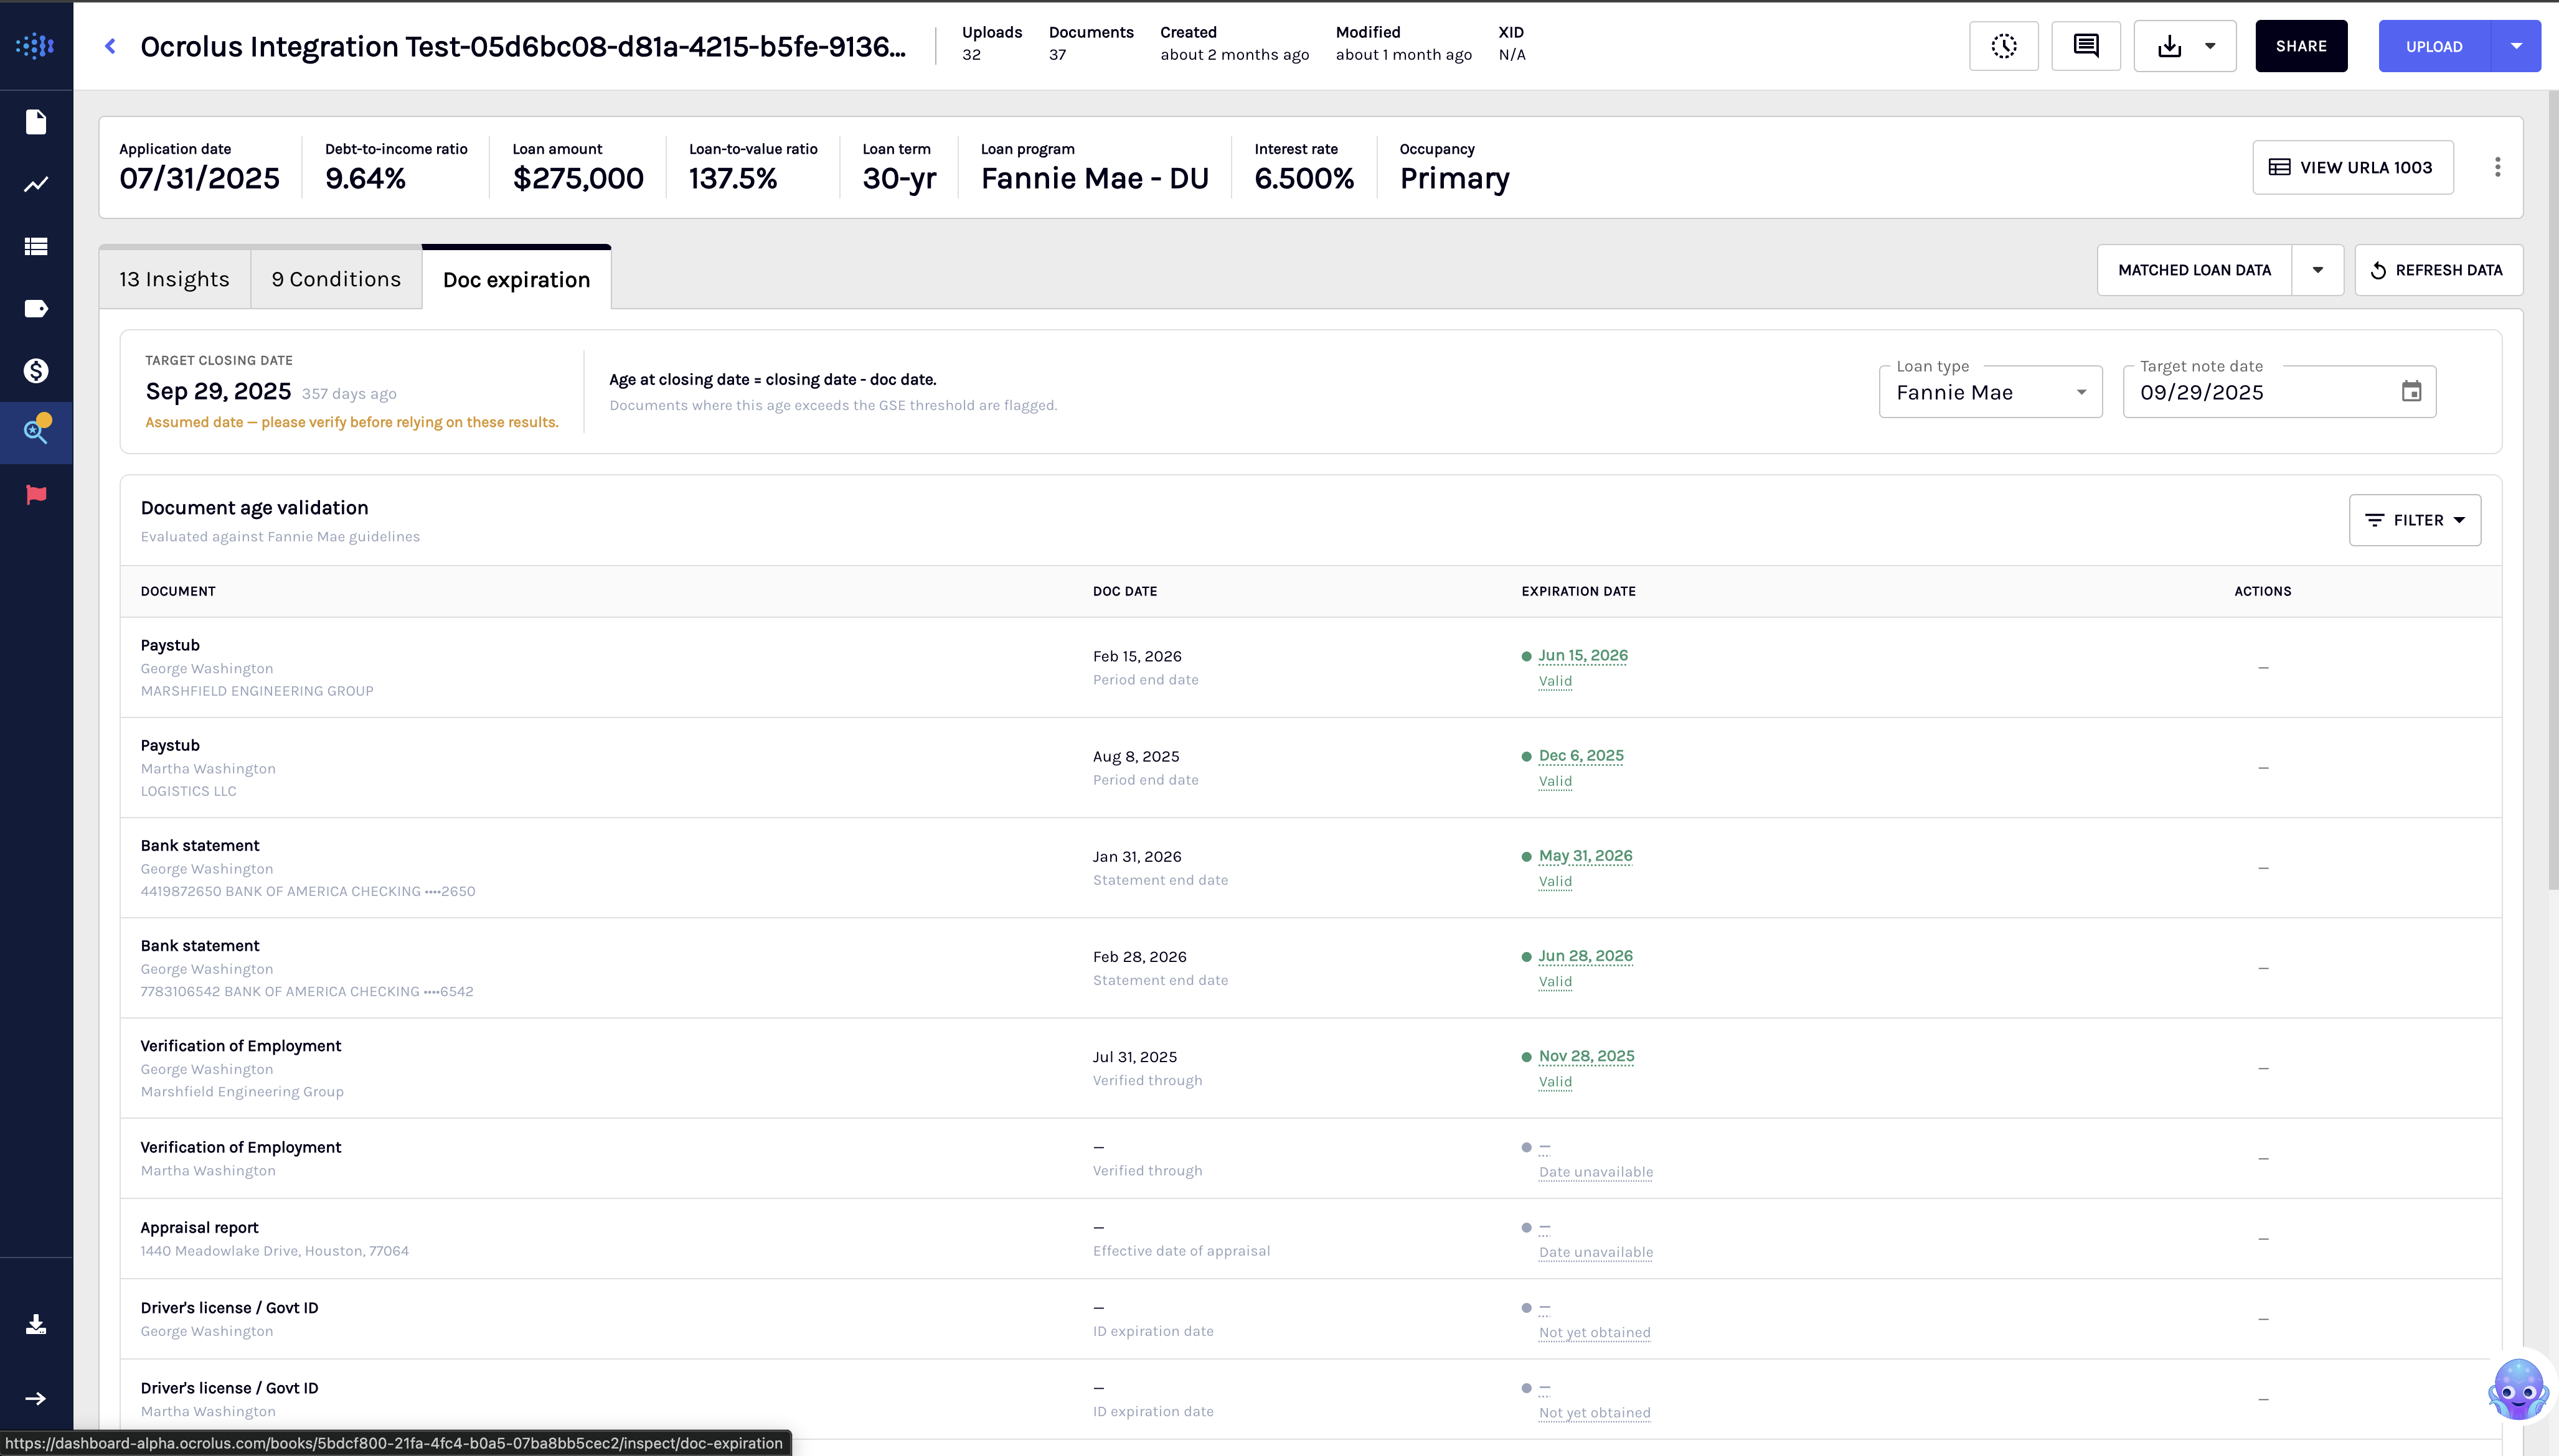The height and width of the screenshot is (1456, 2559).
Task: Open the history clock icon
Action: tap(2003, 46)
